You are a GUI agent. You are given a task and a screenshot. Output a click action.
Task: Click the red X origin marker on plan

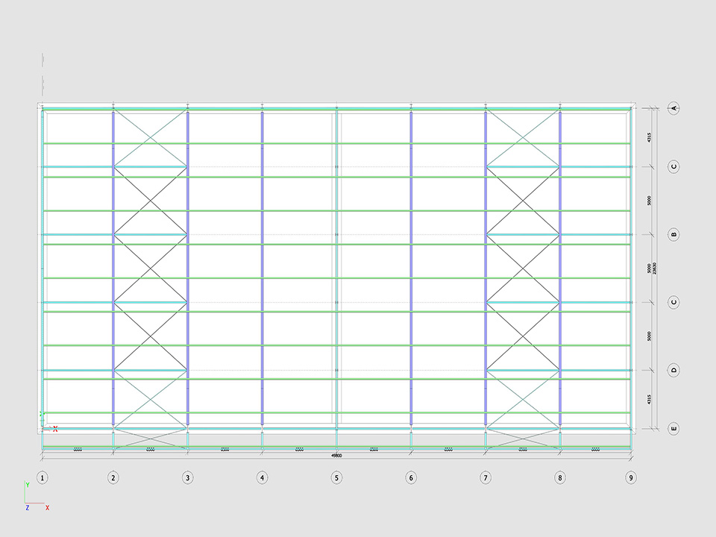pyautogui.click(x=55, y=428)
